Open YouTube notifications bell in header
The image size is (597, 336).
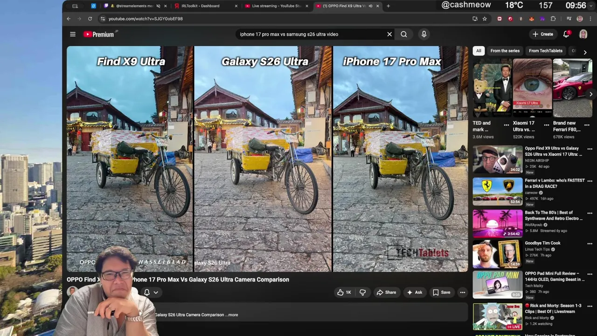[566, 34]
